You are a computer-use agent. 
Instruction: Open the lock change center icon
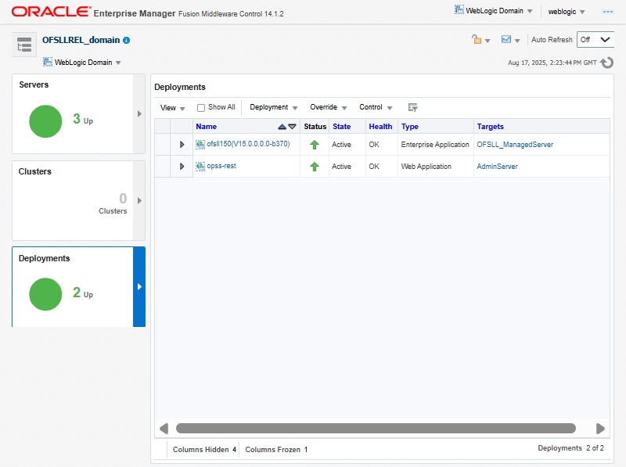click(476, 40)
